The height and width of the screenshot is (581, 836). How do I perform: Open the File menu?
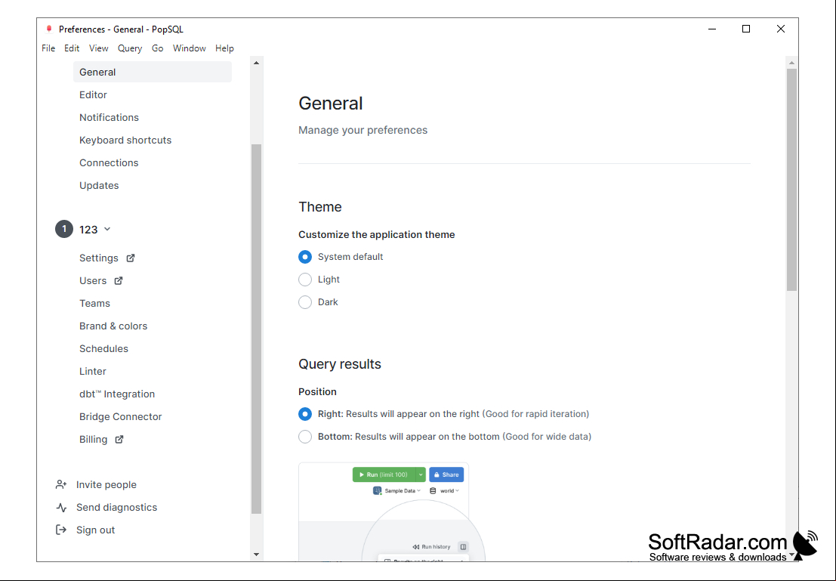coord(48,48)
